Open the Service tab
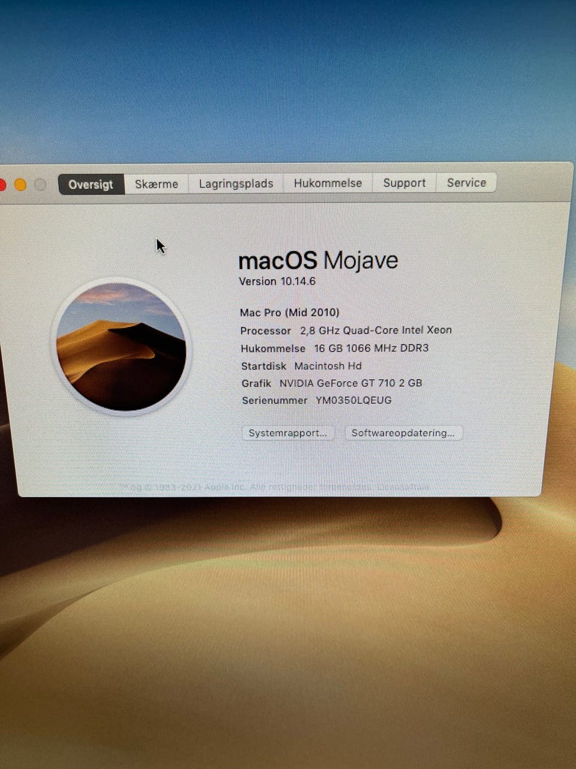This screenshot has height=769, width=576. point(466,183)
